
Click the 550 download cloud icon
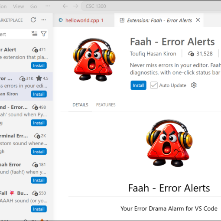point(35,193)
